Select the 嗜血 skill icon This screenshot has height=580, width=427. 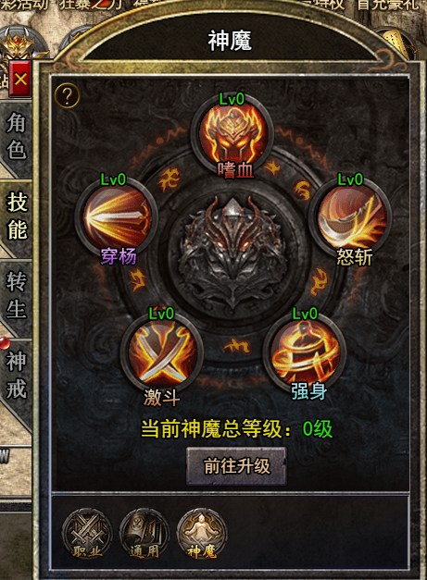(232, 135)
